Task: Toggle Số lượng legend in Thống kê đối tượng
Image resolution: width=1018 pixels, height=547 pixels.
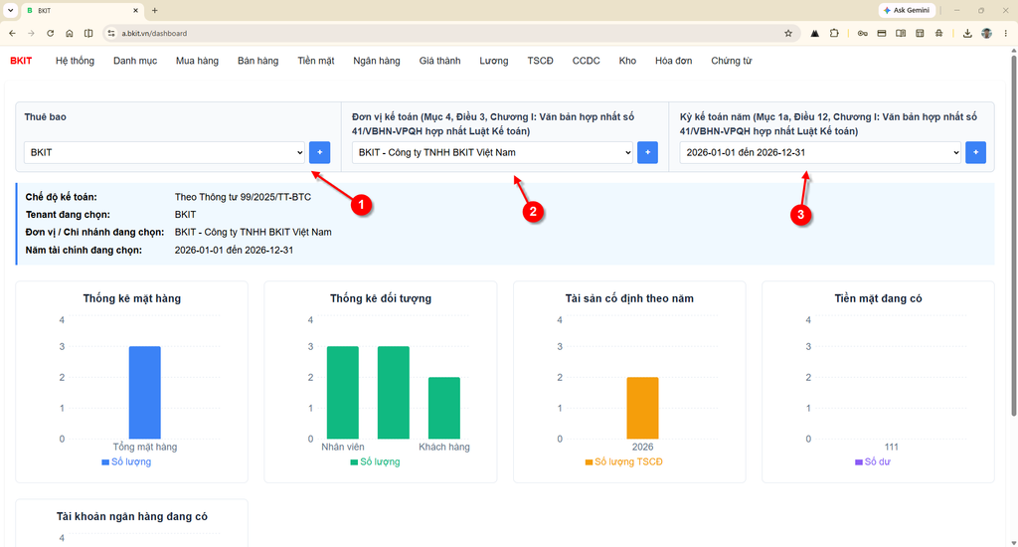Action: 375,461
